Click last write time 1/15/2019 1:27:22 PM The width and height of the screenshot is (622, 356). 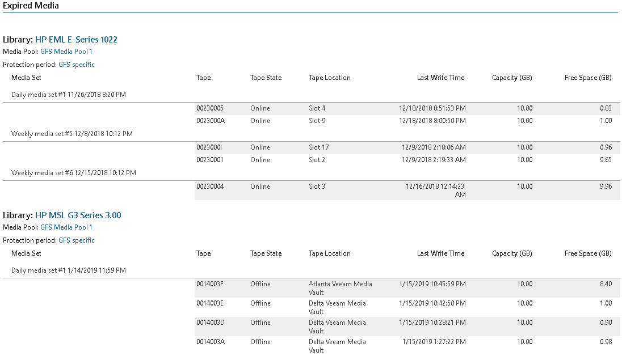(x=434, y=342)
